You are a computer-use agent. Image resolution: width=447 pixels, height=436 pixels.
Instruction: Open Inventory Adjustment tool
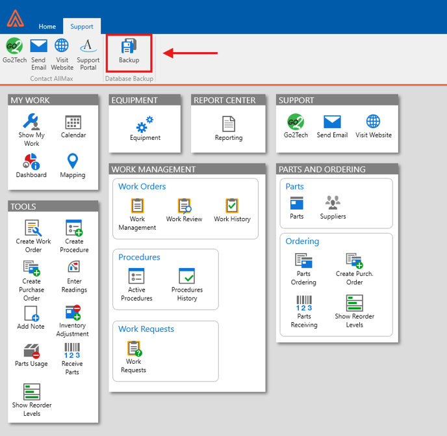coord(72,321)
